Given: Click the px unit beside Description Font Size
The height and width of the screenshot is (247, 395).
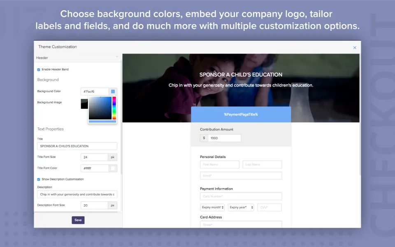Looking at the screenshot, I should [x=113, y=205].
